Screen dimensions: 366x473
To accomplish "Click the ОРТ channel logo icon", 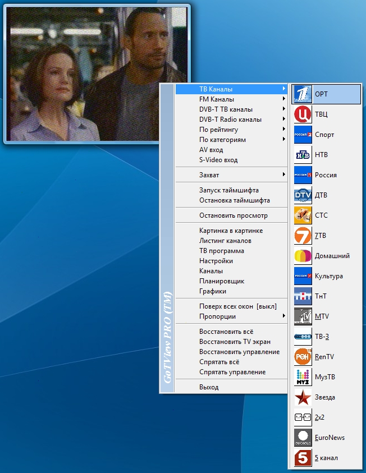I will click(x=303, y=94).
